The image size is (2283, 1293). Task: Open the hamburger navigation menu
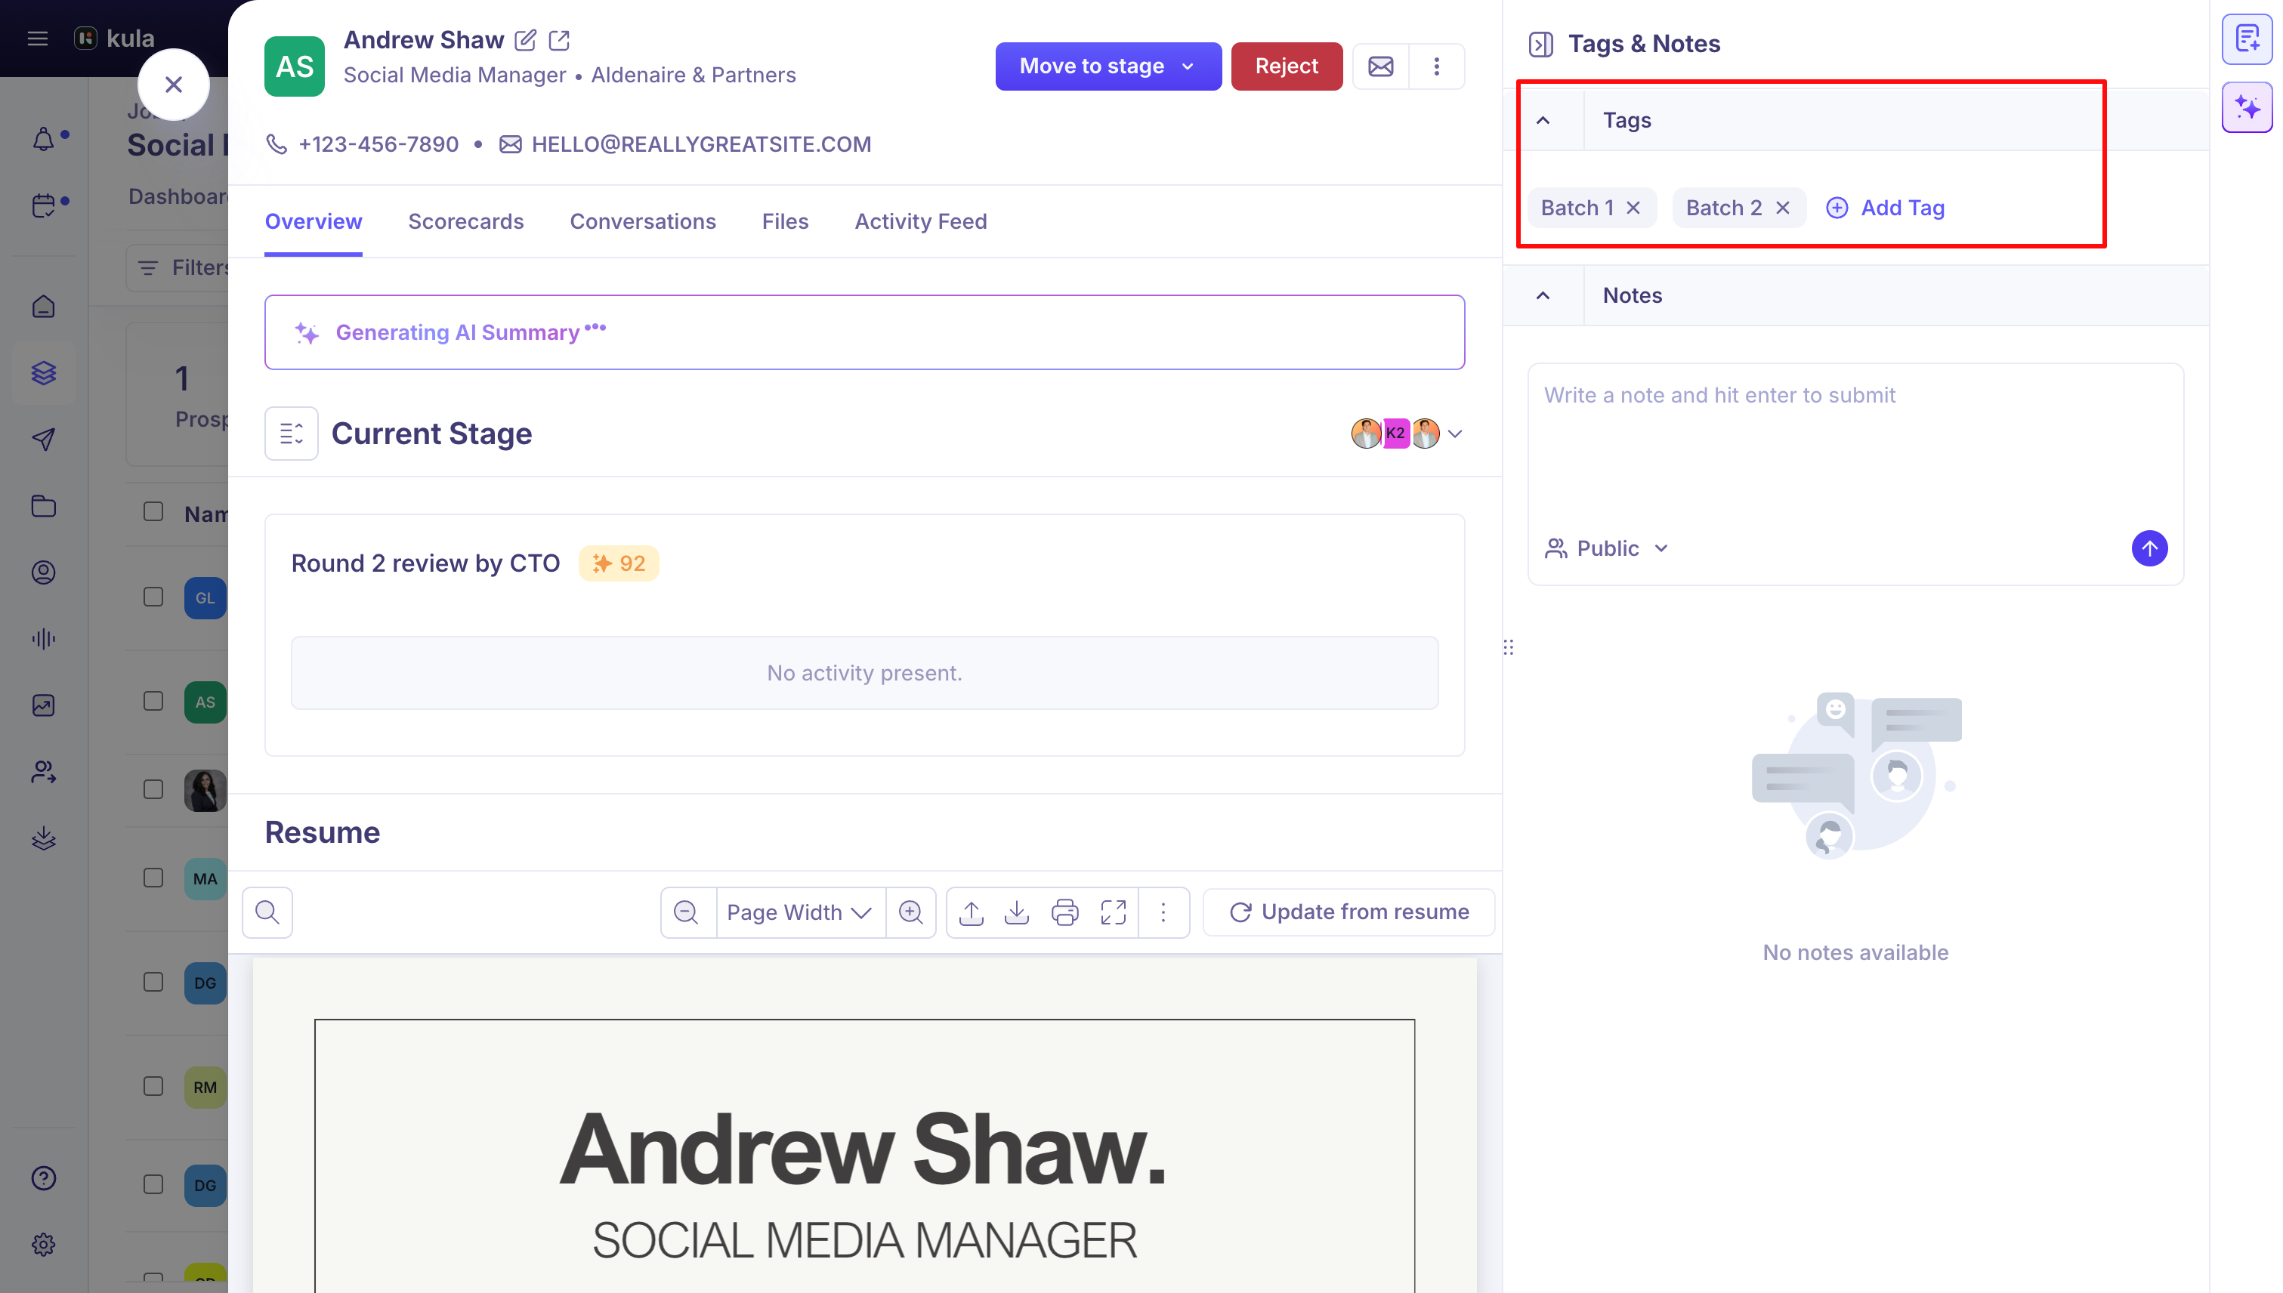[x=37, y=39]
